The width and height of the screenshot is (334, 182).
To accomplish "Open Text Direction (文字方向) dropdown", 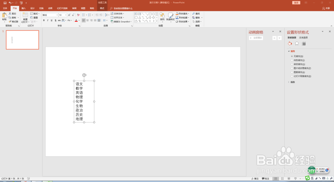I will pyautogui.click(x=117, y=14).
